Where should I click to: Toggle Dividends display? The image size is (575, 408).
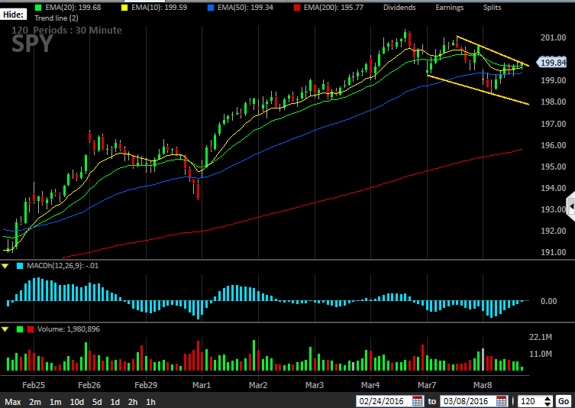click(399, 8)
